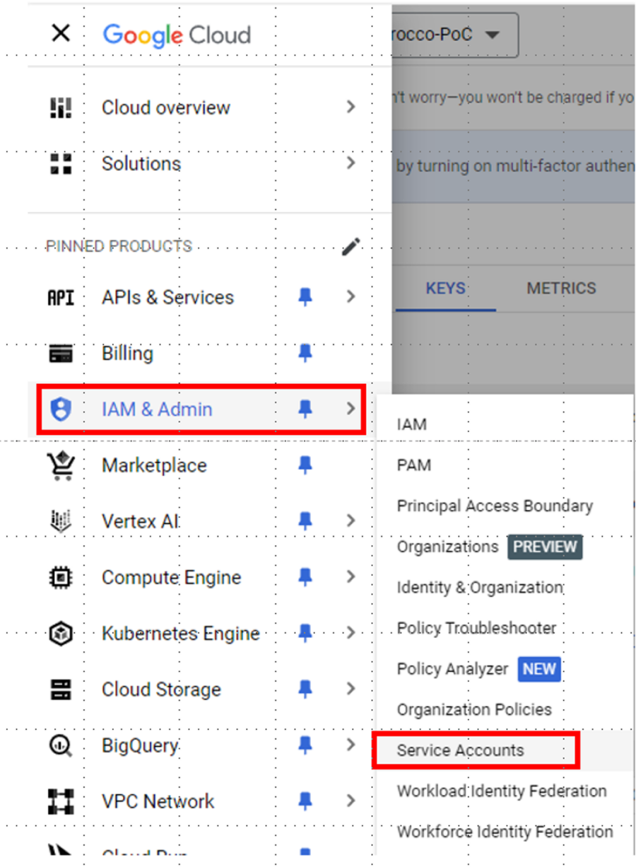Select PAM in the submenu
The image size is (636, 867).
(x=414, y=465)
